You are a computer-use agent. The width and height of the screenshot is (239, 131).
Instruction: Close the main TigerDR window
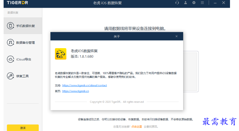pyautogui.click(x=223, y=3)
